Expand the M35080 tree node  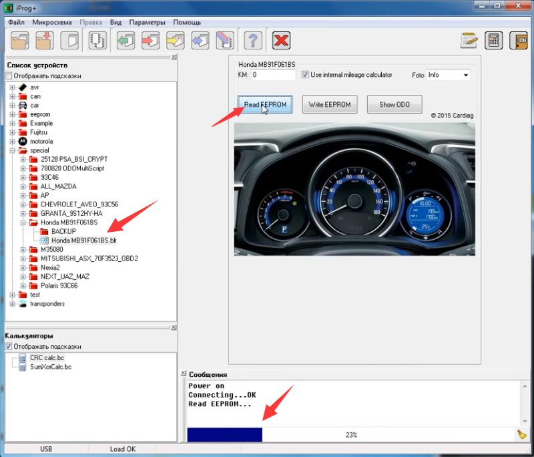pos(23,249)
